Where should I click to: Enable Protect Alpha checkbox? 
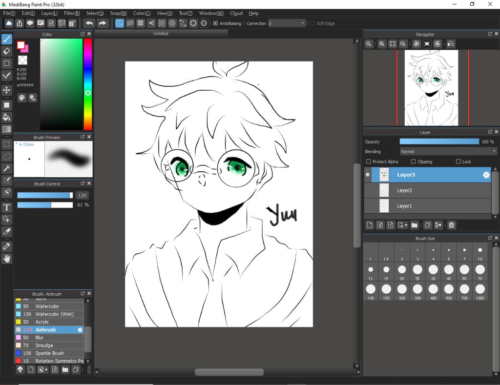tap(368, 162)
